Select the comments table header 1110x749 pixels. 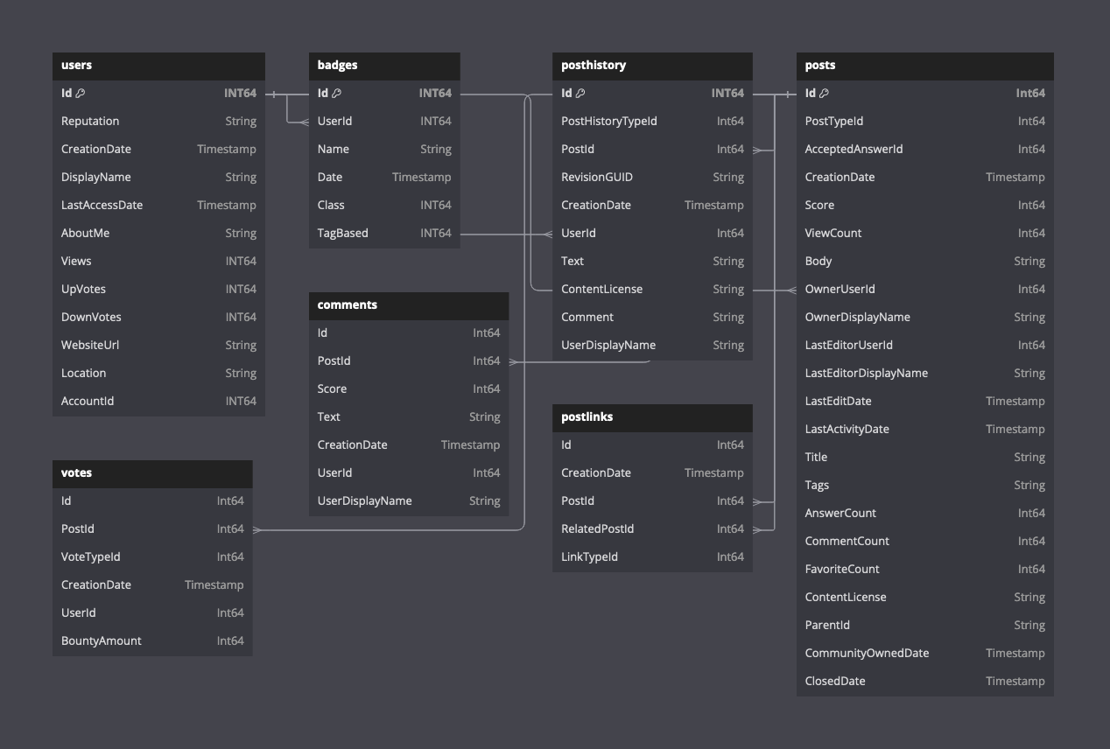[408, 304]
